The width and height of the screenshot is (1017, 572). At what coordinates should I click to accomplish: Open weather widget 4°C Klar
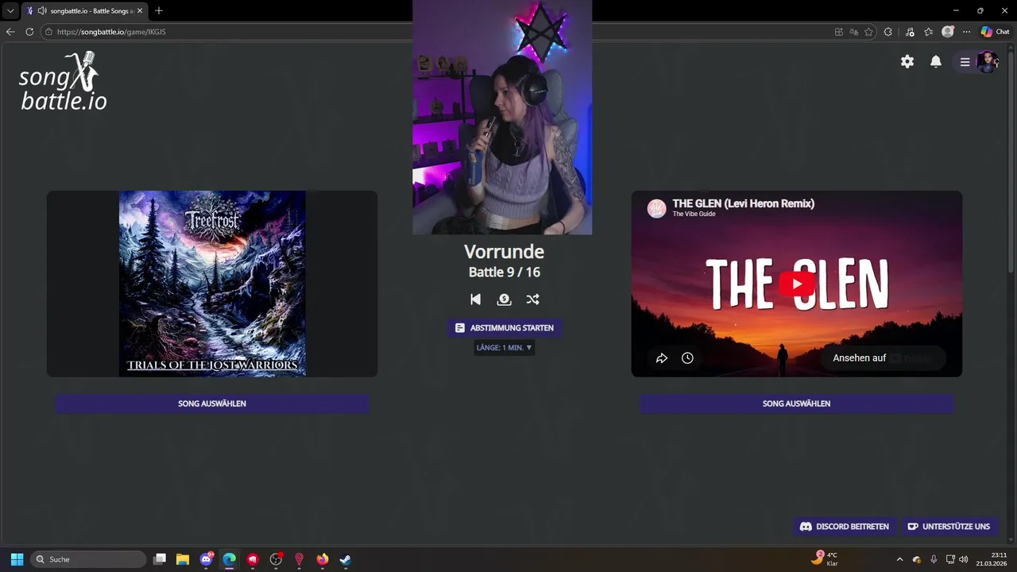(x=825, y=558)
